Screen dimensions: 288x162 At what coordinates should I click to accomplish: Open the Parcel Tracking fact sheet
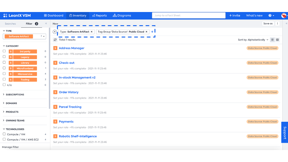(70, 107)
